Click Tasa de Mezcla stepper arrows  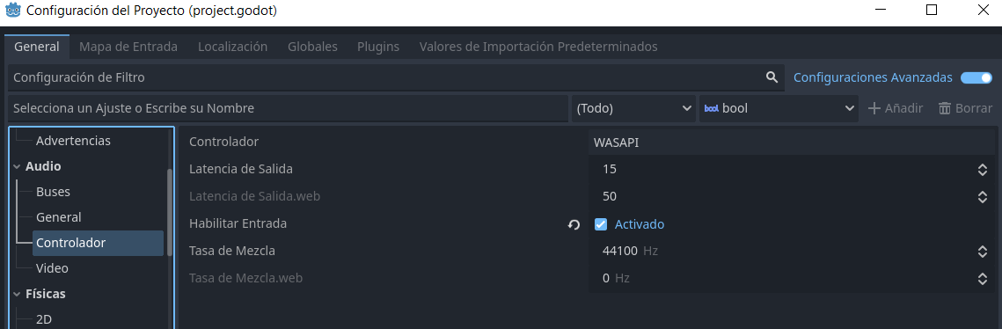983,252
